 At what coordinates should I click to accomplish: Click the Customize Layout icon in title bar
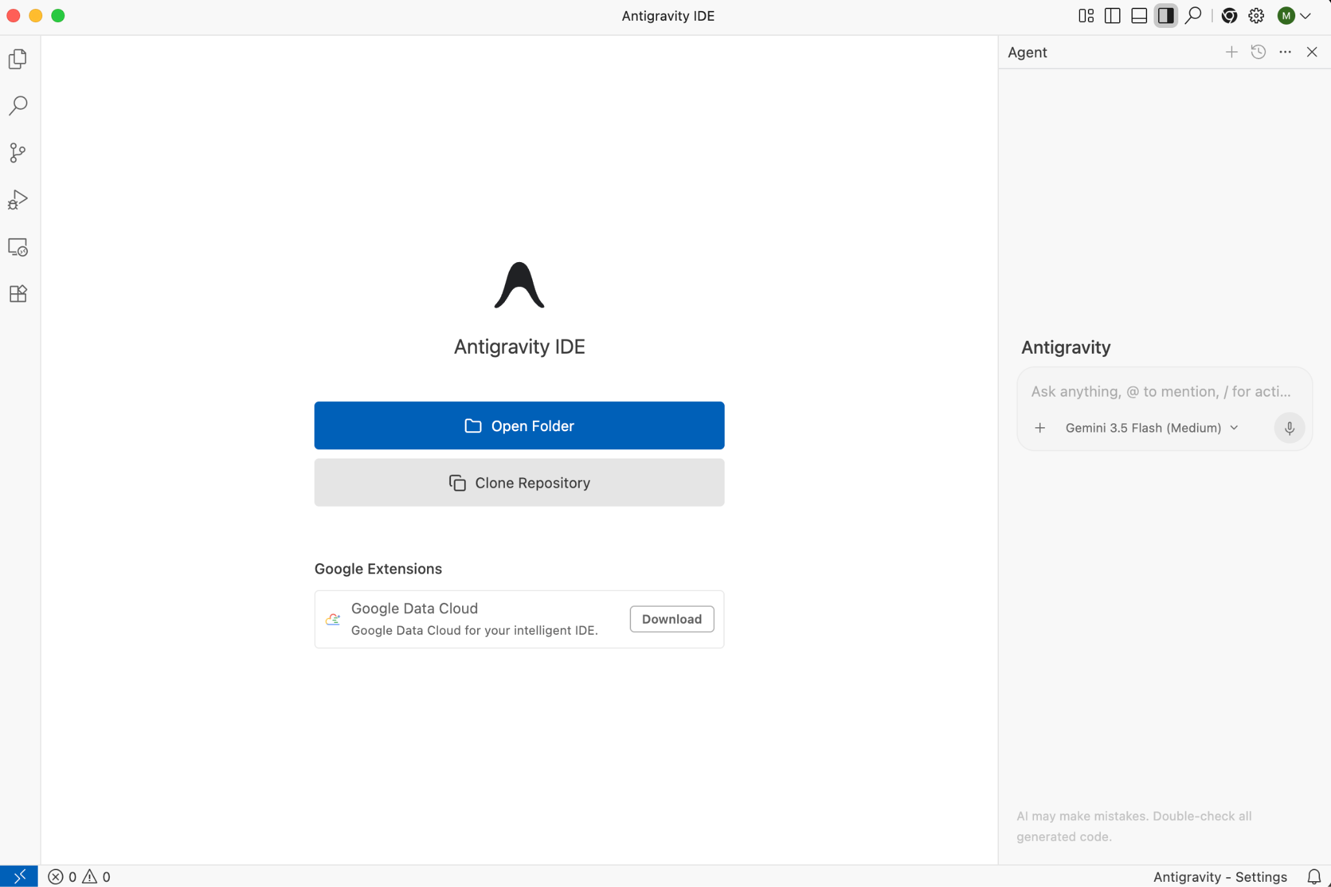pyautogui.click(x=1086, y=16)
